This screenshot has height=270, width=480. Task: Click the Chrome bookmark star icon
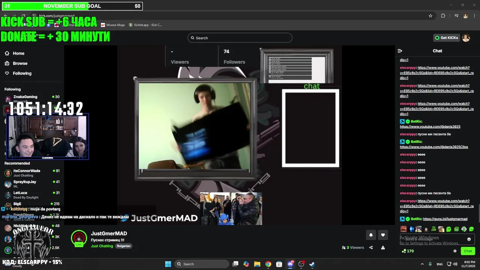[430, 16]
